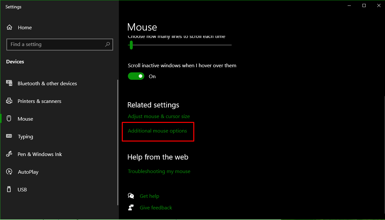Click the Related settings heading
The height and width of the screenshot is (220, 385).
click(x=153, y=105)
